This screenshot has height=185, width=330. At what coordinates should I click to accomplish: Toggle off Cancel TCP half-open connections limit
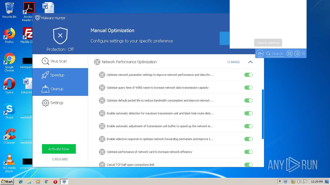click(x=249, y=165)
